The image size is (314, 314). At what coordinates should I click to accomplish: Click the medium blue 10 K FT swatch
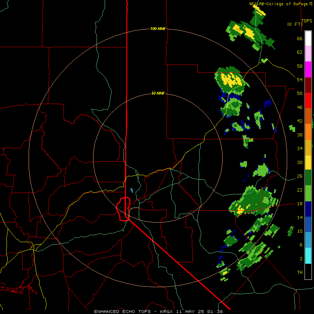point(308,224)
